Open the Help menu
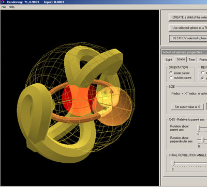Viewport: 207px width, 187px height. tap(11, 7)
